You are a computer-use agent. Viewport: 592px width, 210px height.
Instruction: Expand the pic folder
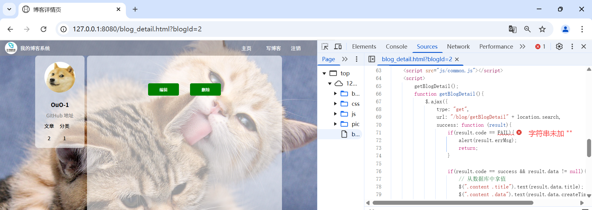pyautogui.click(x=335, y=124)
